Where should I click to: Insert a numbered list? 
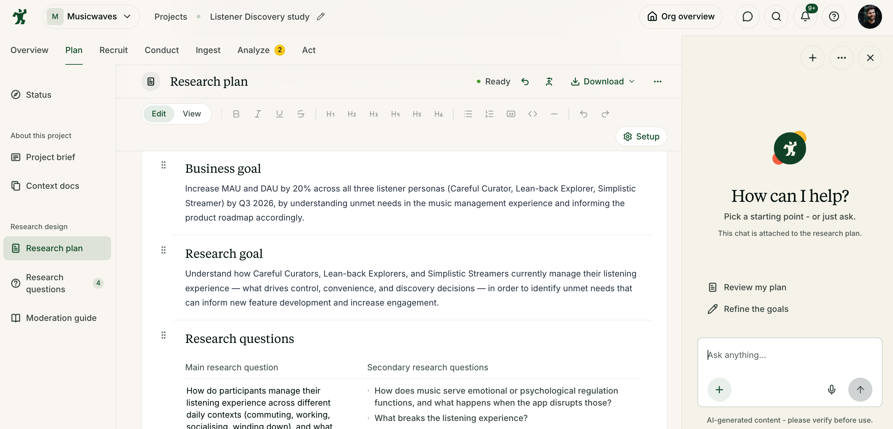point(490,114)
